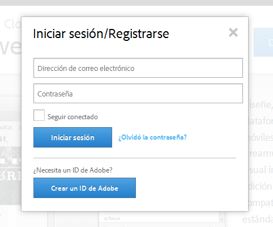The image size is (273, 227).
Task: Open the ¿Olvidó la contraseña? link
Action: point(152,137)
